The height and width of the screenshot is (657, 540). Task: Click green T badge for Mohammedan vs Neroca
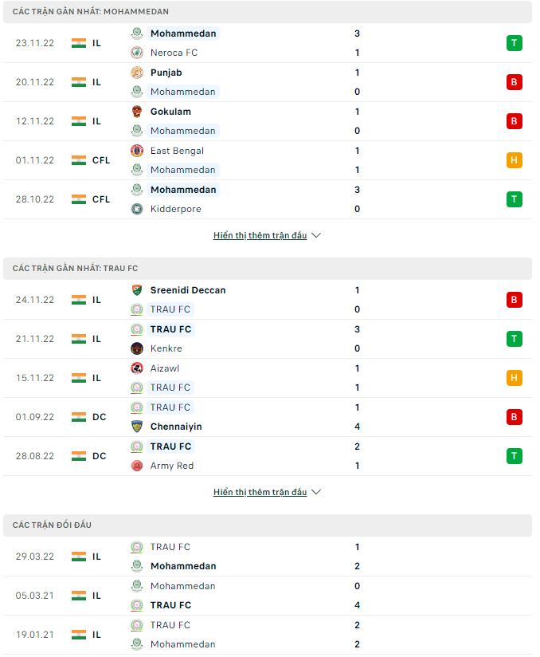(x=514, y=43)
